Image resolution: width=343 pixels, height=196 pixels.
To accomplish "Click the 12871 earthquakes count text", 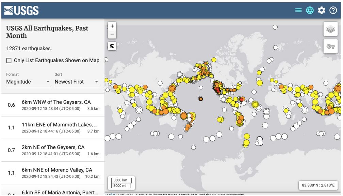I will pos(29,49).
